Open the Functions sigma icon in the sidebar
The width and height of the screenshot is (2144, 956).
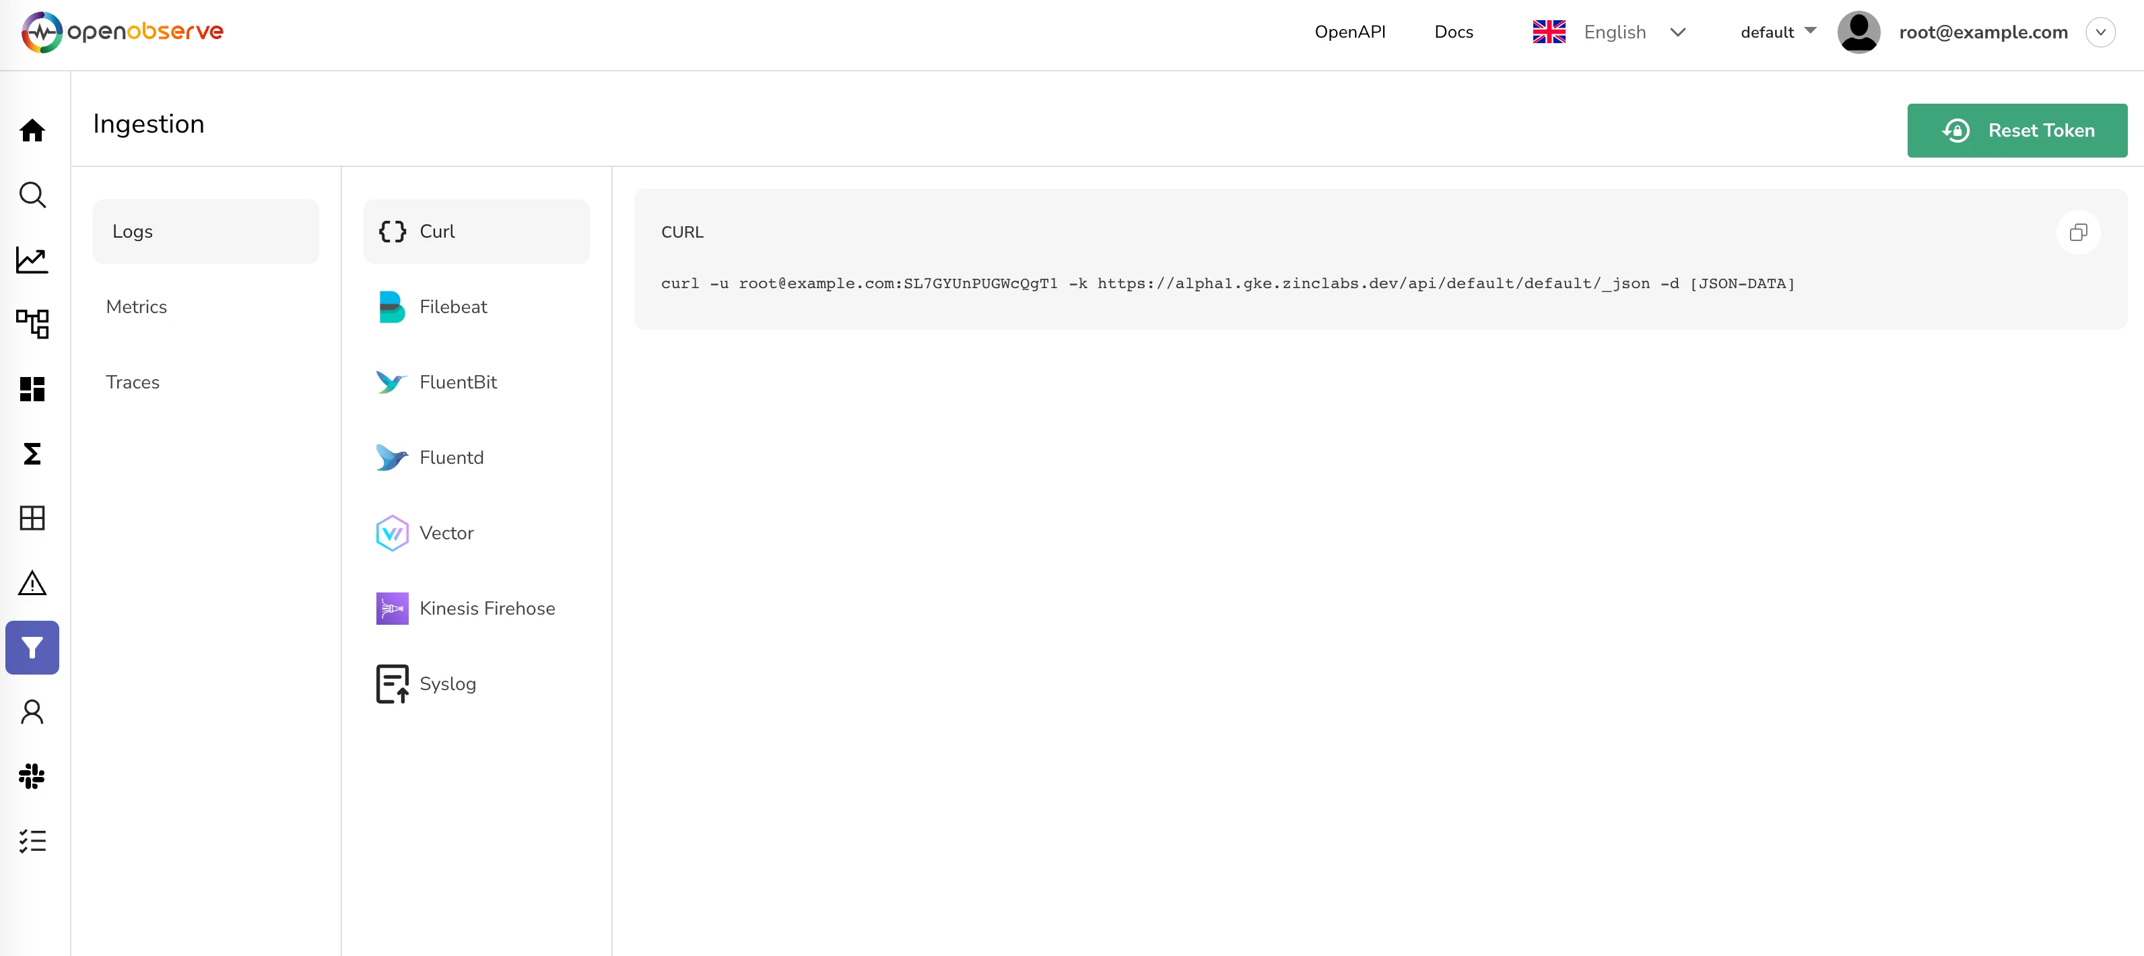(32, 454)
